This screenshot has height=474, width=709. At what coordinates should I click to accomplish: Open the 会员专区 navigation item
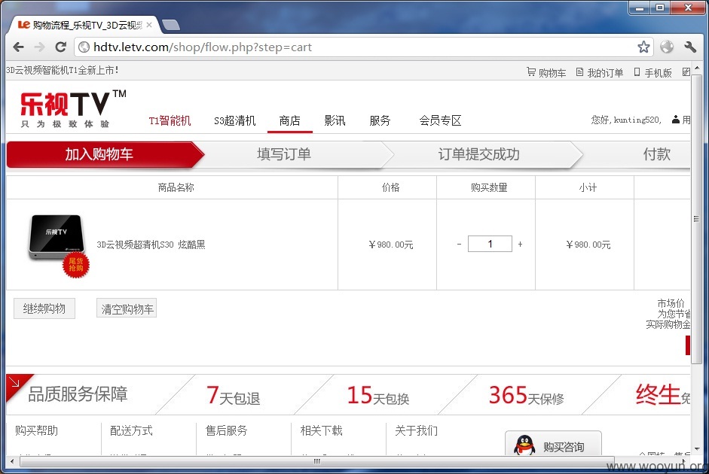coord(440,120)
